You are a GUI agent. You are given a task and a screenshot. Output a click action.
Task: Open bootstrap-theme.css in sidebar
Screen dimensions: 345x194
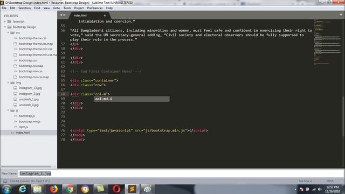32,38
